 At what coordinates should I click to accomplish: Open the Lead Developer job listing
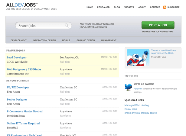17,58
